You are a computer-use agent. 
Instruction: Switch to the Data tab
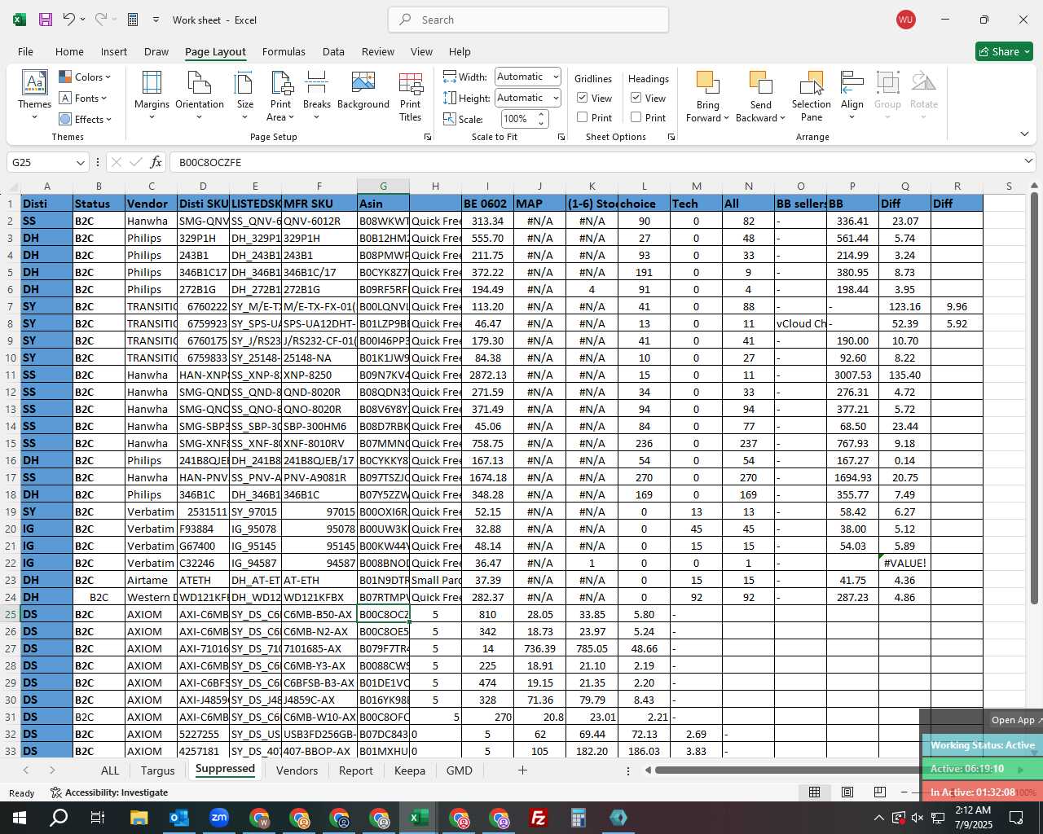pos(333,51)
